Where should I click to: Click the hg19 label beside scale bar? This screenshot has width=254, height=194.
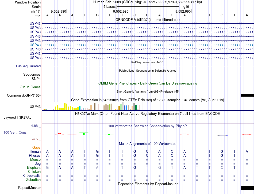click(x=185, y=7)
